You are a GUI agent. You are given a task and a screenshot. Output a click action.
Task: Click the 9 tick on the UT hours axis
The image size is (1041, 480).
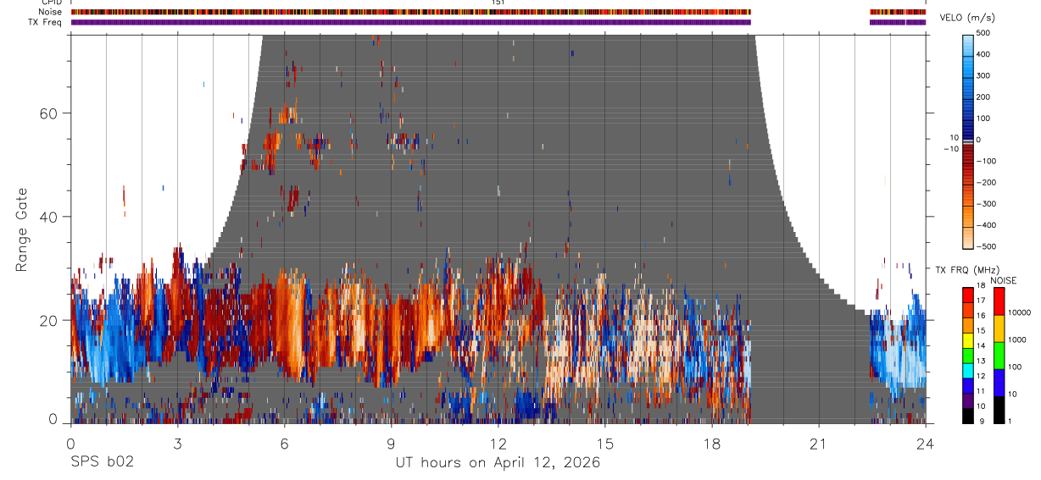tap(391, 444)
